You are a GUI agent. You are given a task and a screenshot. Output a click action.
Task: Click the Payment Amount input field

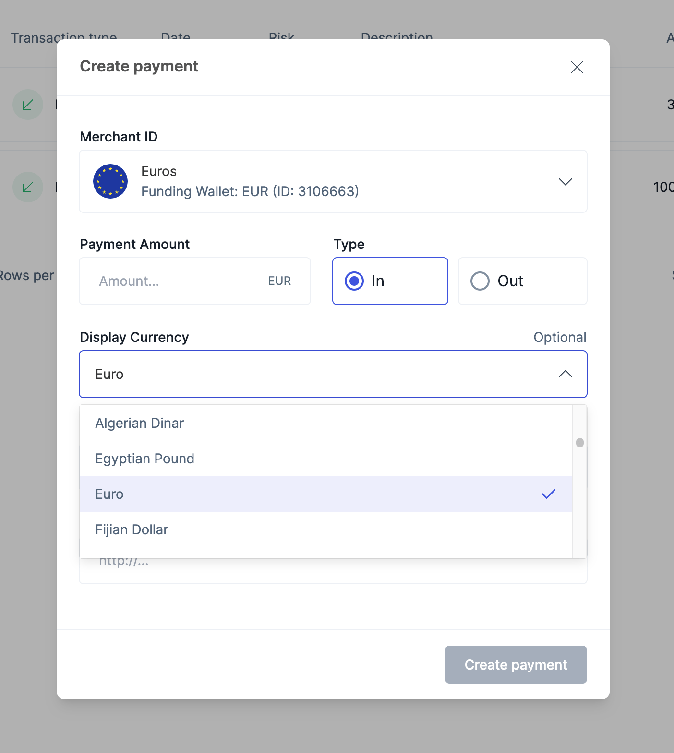pyautogui.click(x=173, y=281)
